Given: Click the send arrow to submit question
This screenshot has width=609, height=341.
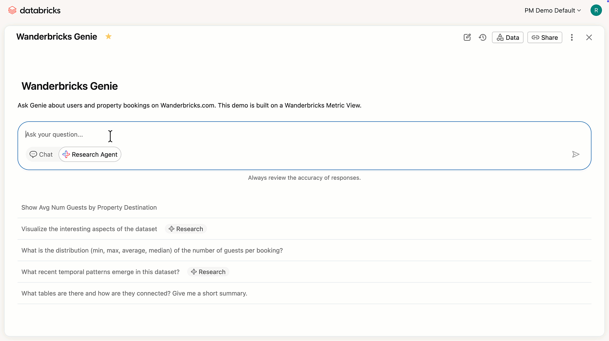Looking at the screenshot, I should [576, 154].
